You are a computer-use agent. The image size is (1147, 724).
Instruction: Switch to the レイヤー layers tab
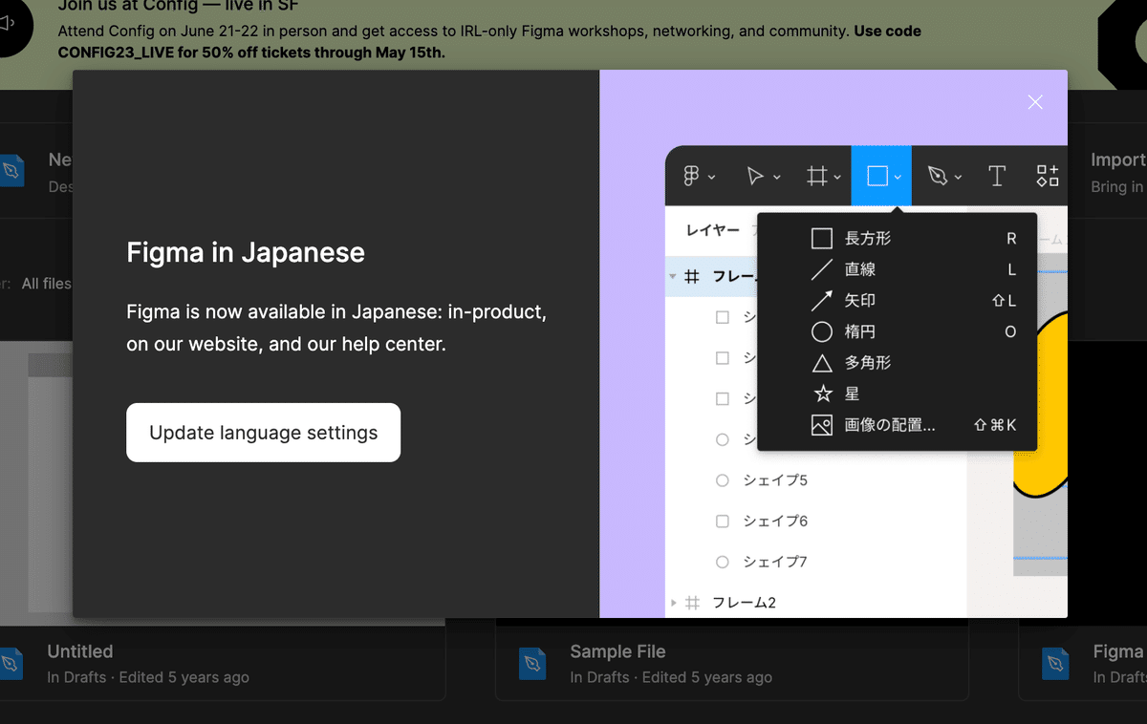point(713,230)
